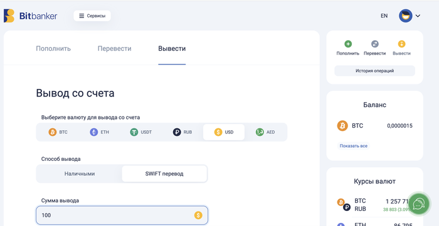The width and height of the screenshot is (439, 226).
Task: Select SWIFT перевод withdrawal method
Action: [164, 174]
